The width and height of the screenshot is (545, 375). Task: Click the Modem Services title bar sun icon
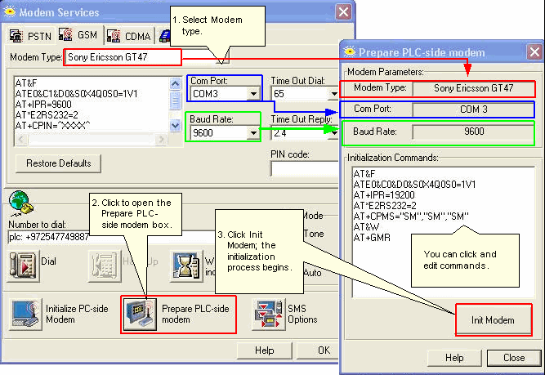(9, 12)
